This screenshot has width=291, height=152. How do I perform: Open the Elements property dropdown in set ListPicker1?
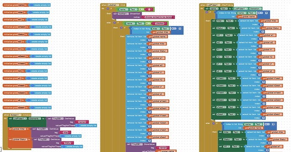pos(35,118)
